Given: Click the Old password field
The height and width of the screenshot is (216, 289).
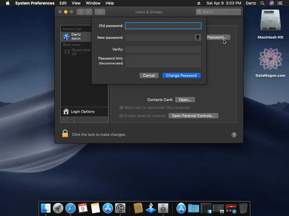Looking at the screenshot, I should [163, 26].
